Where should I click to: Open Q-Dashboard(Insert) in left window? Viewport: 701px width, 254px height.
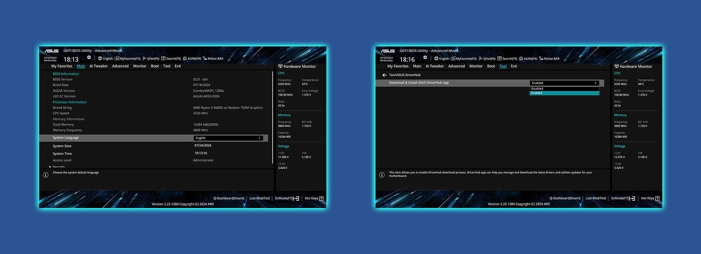(x=229, y=199)
